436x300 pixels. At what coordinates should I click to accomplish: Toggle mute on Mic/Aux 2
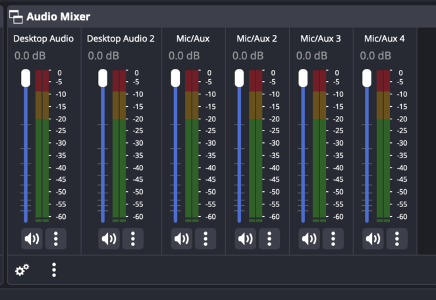(246, 239)
